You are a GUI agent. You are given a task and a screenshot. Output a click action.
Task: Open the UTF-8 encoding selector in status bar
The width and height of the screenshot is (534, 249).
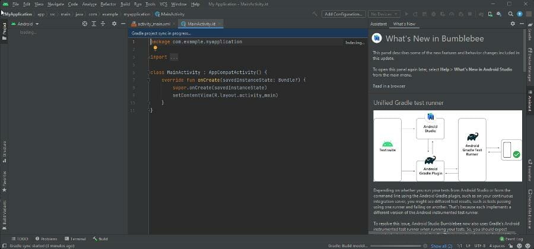(479, 245)
